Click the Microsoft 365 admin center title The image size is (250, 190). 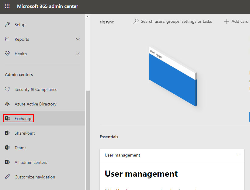(x=47, y=6)
